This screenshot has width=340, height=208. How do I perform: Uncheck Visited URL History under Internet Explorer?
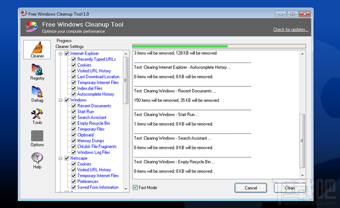pyautogui.click(x=74, y=71)
